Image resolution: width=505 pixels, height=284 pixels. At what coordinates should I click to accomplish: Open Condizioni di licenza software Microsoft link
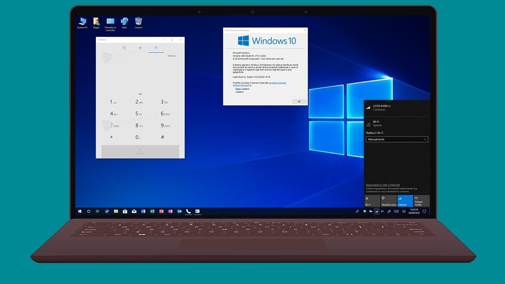(259, 84)
